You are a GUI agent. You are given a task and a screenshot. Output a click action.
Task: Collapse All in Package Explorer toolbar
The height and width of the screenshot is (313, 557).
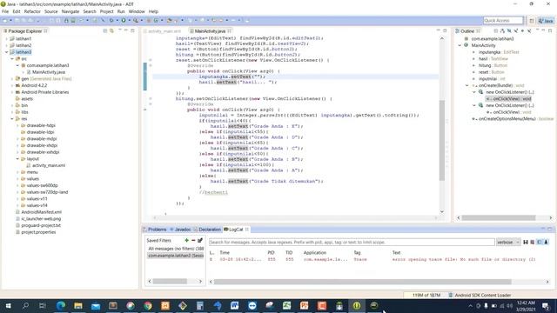pos(105,31)
